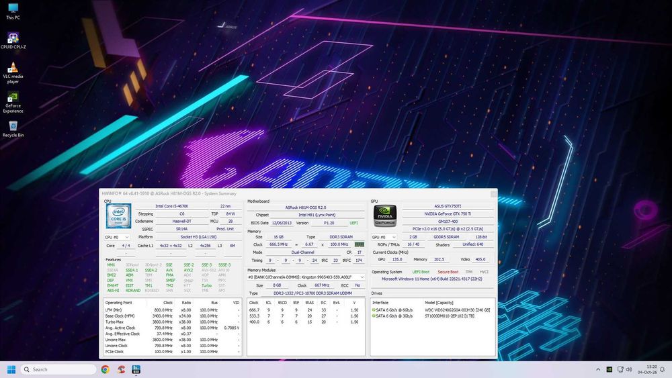672x378 pixels.
Task: Click the green memory module icon
Action: (359, 244)
